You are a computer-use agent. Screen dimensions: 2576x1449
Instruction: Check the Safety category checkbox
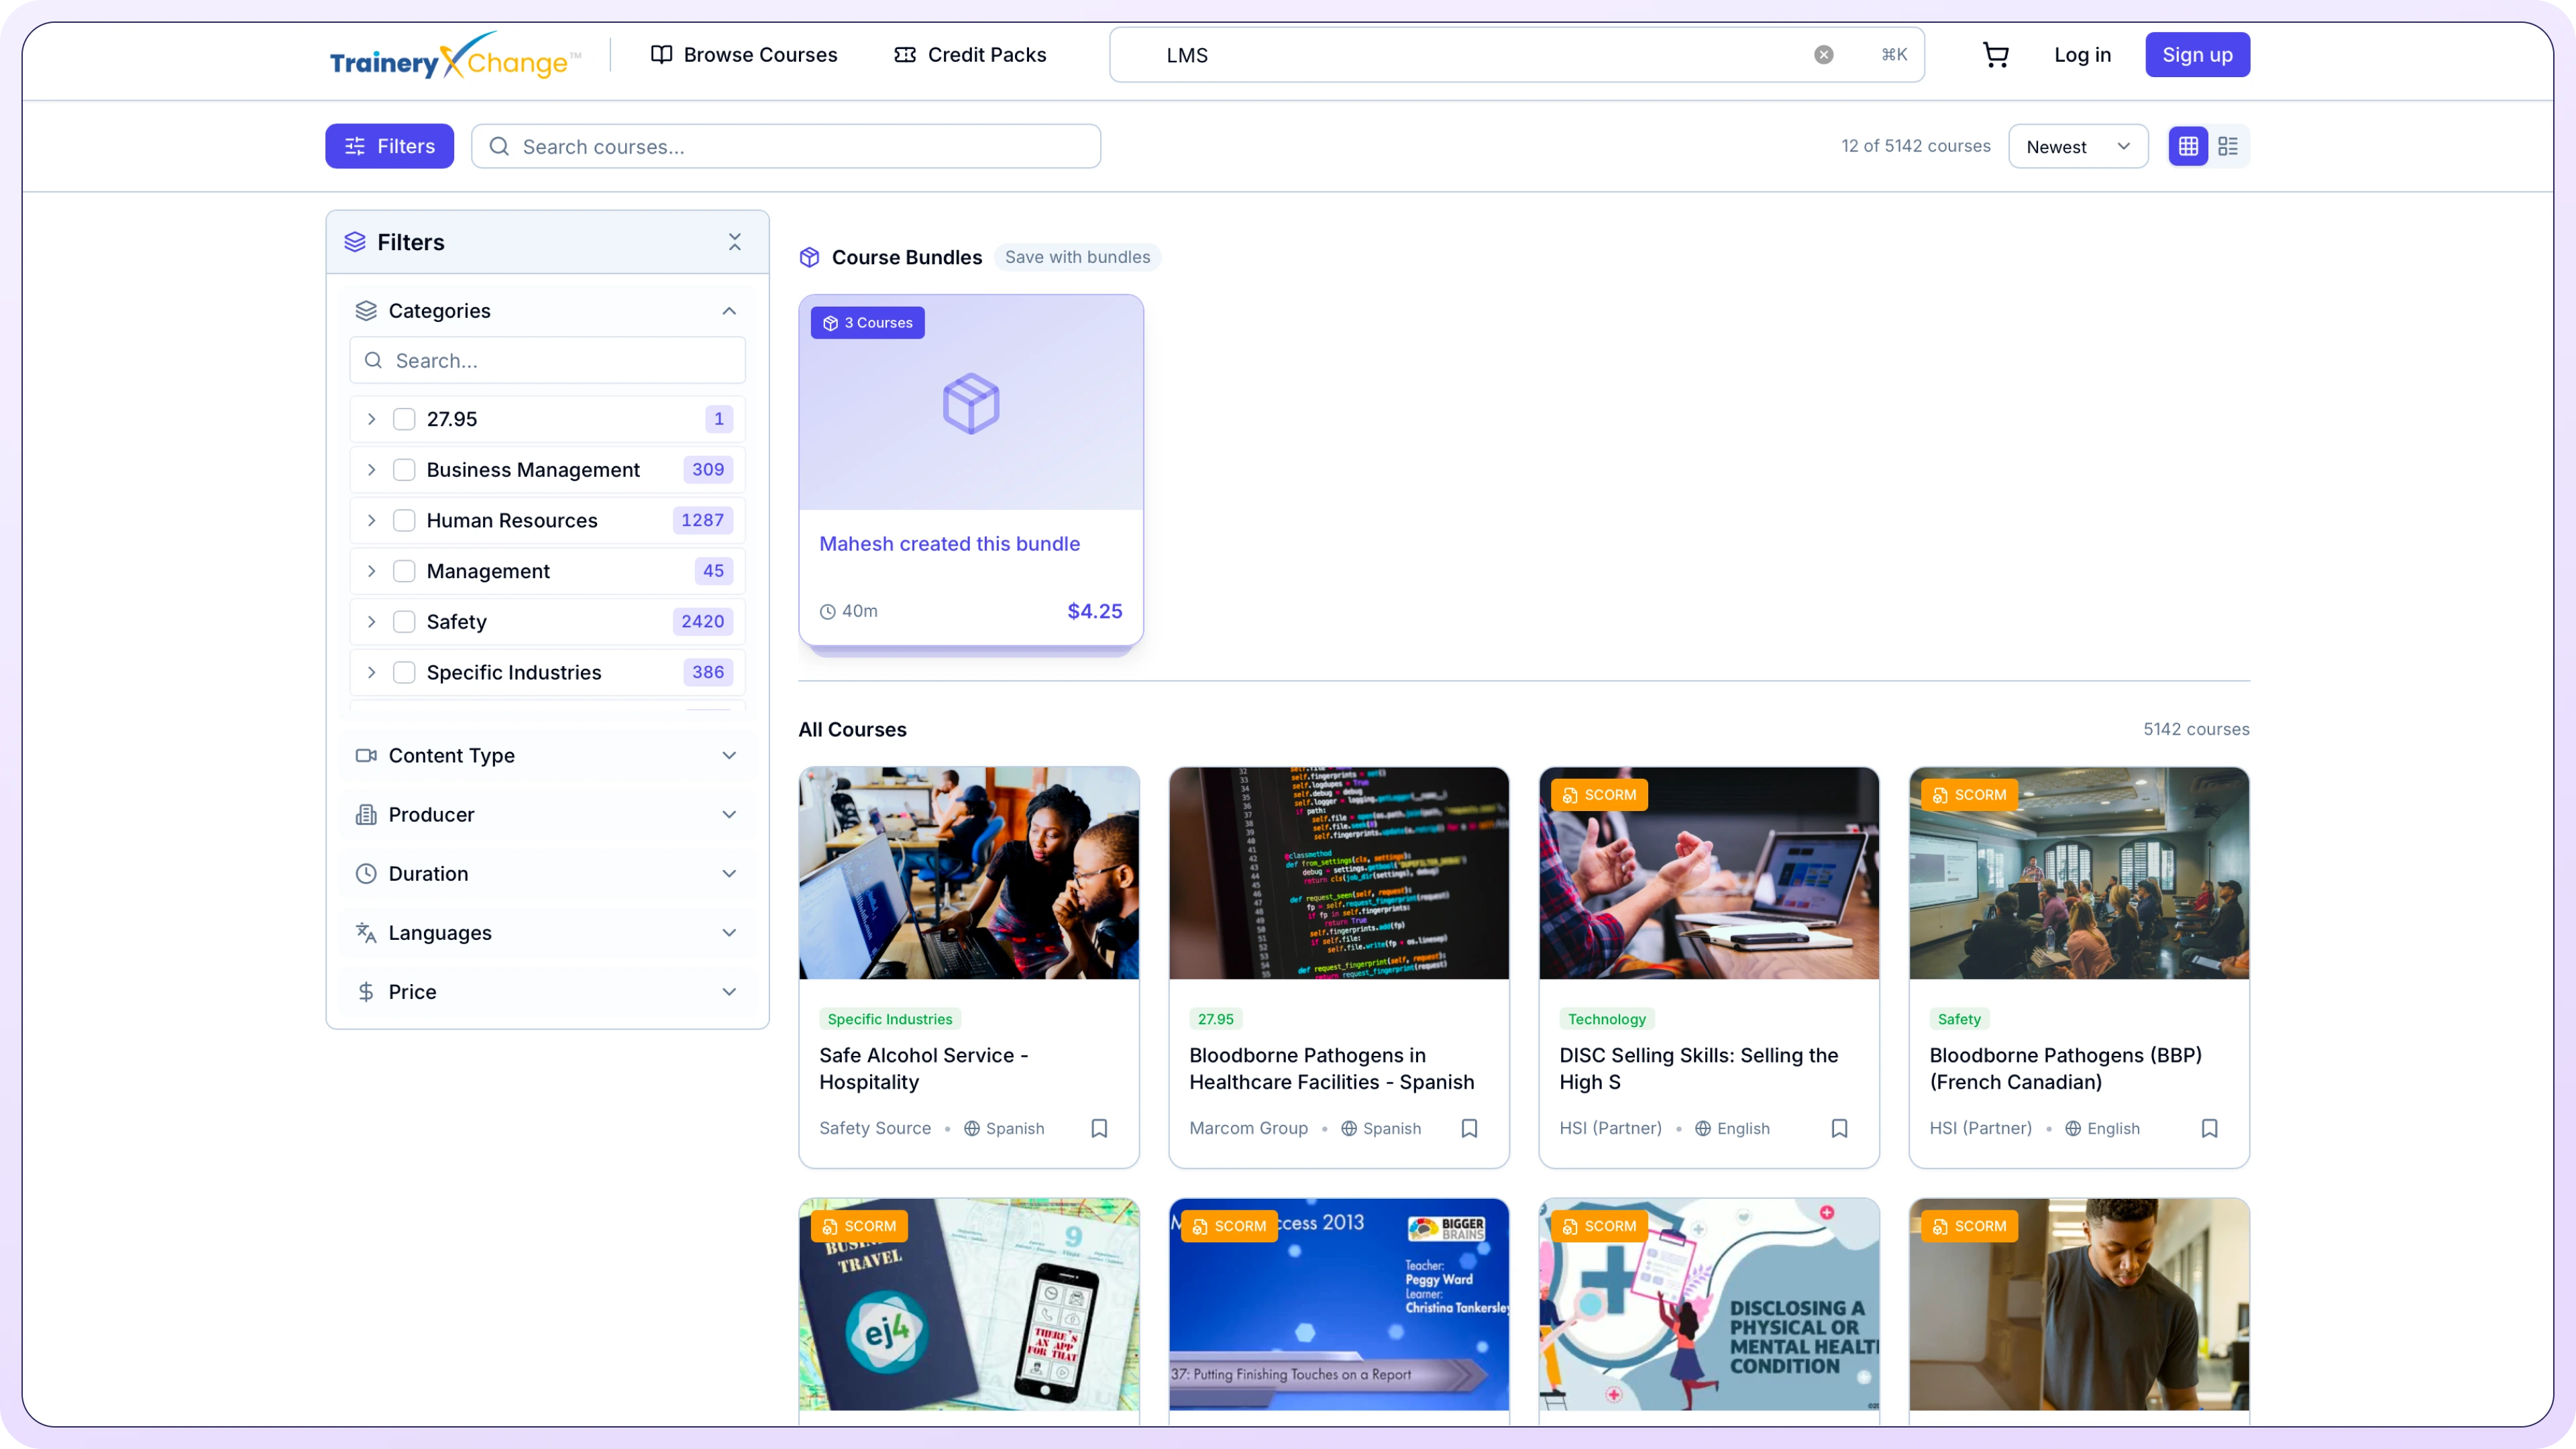(x=404, y=621)
